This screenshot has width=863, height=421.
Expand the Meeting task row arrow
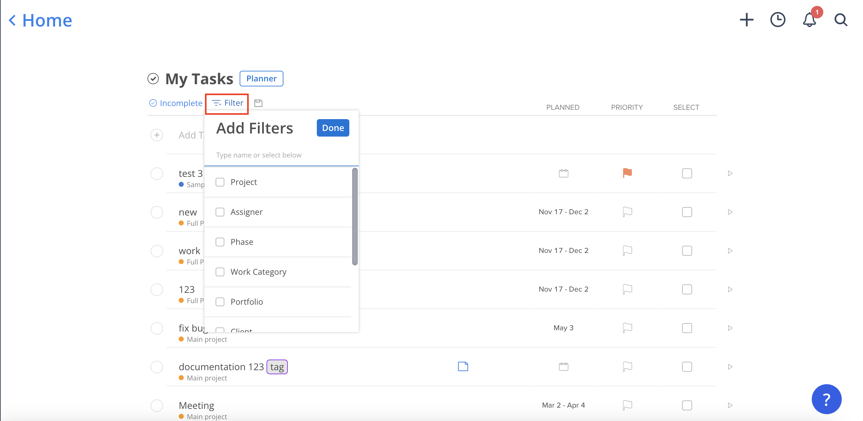pyautogui.click(x=730, y=405)
